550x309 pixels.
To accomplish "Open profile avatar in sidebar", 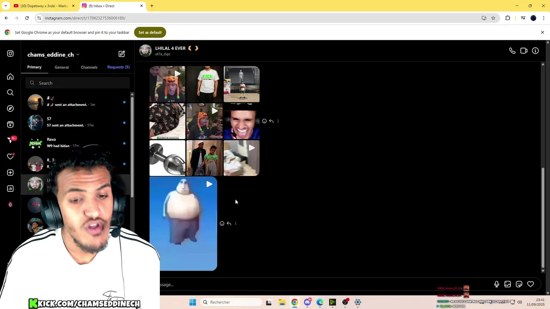I will [x=10, y=205].
